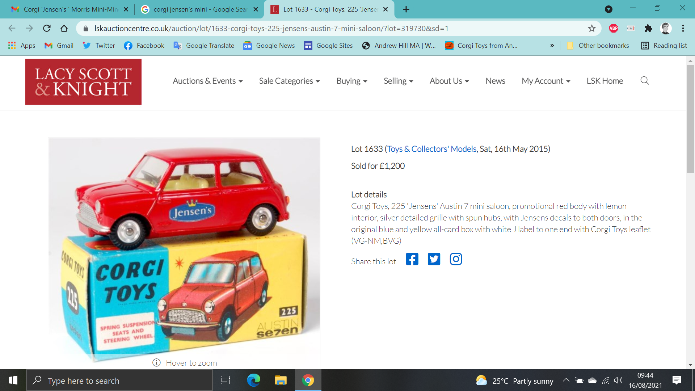Open AdBlock Plus extension icon
The image size is (695, 391).
613,28
